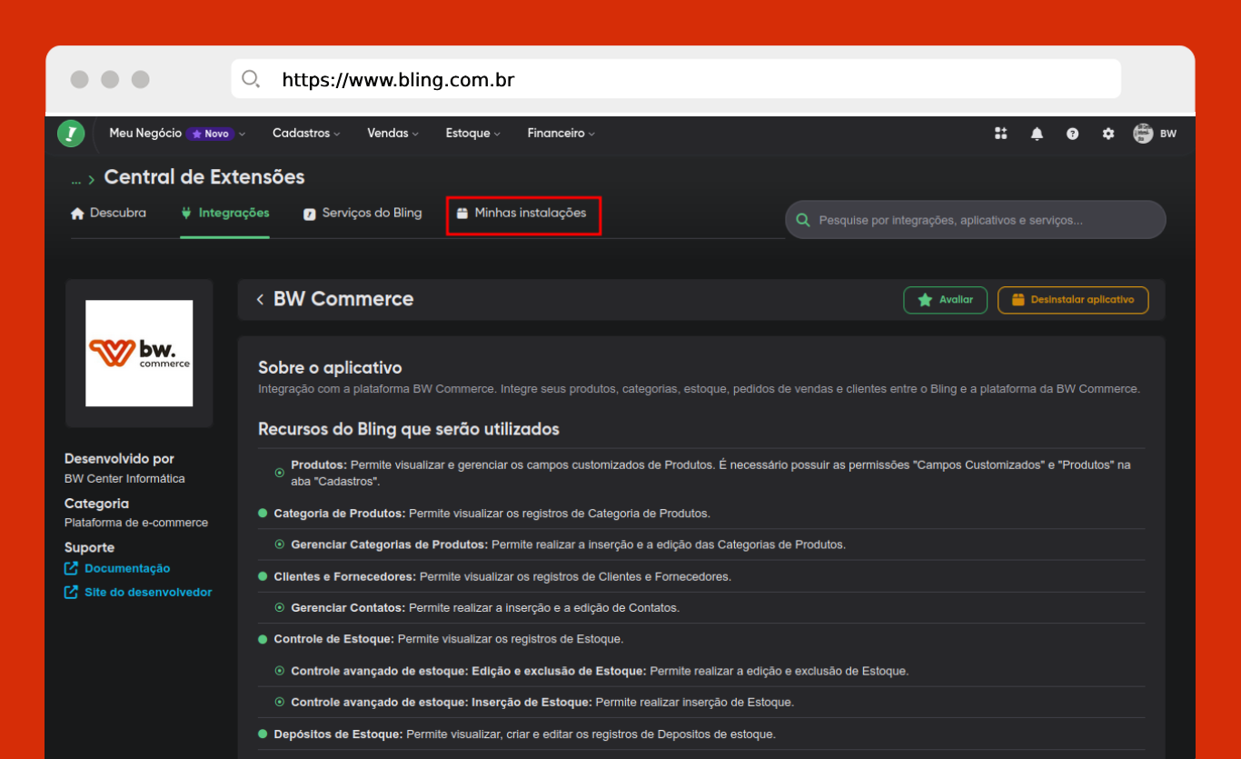The height and width of the screenshot is (759, 1241).
Task: Open the notifications bell
Action: 1037,134
